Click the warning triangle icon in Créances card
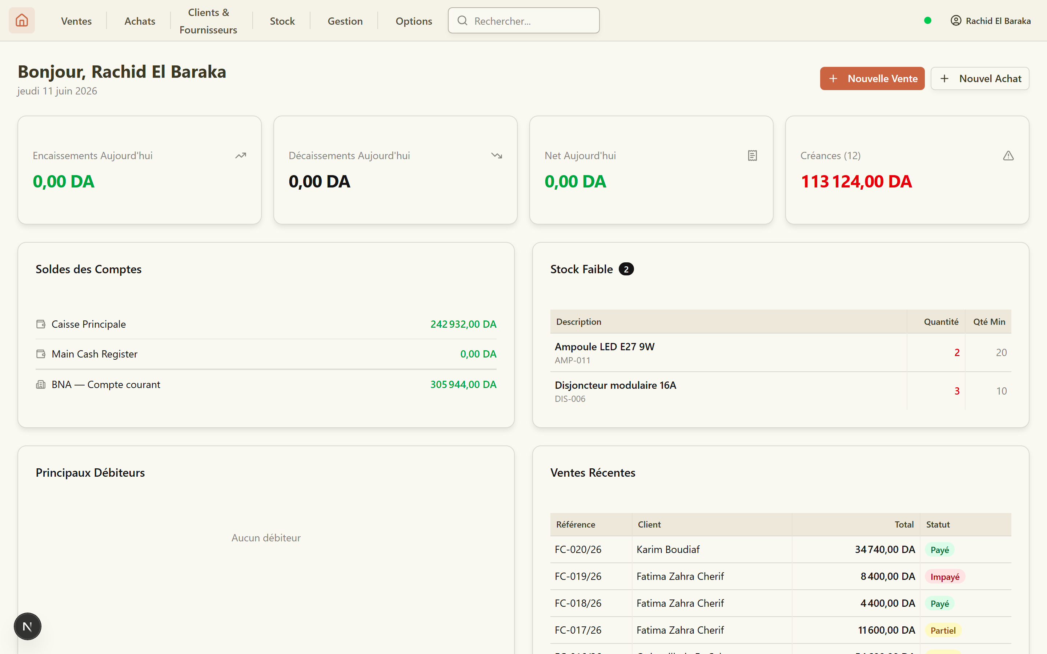 1008,156
